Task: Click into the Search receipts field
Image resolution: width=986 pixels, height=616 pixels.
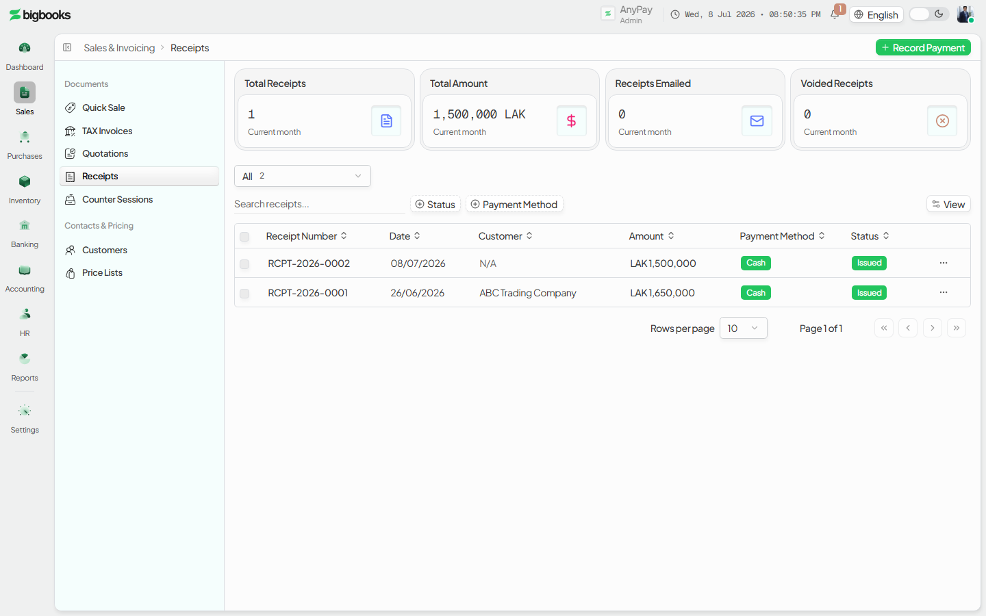Action: 319,204
